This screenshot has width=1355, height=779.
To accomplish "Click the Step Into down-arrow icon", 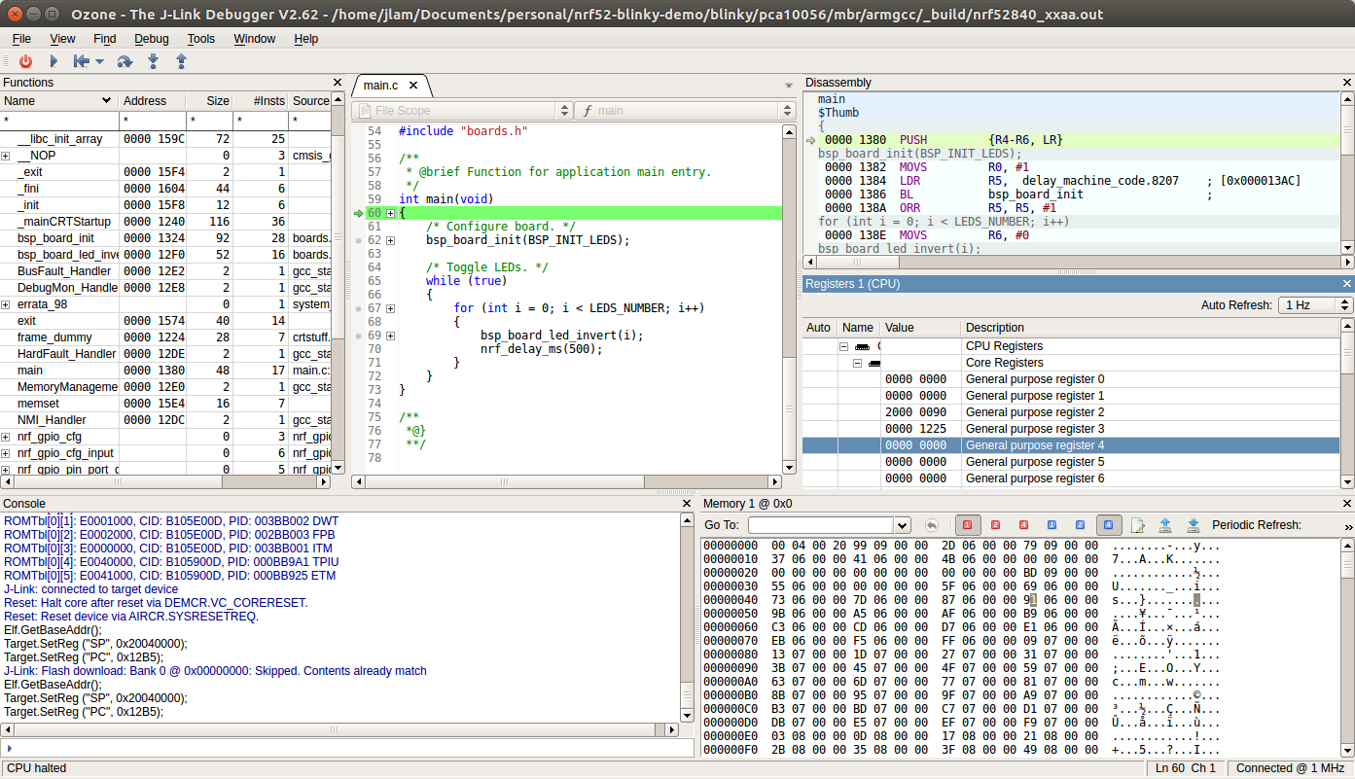I will tap(153, 61).
